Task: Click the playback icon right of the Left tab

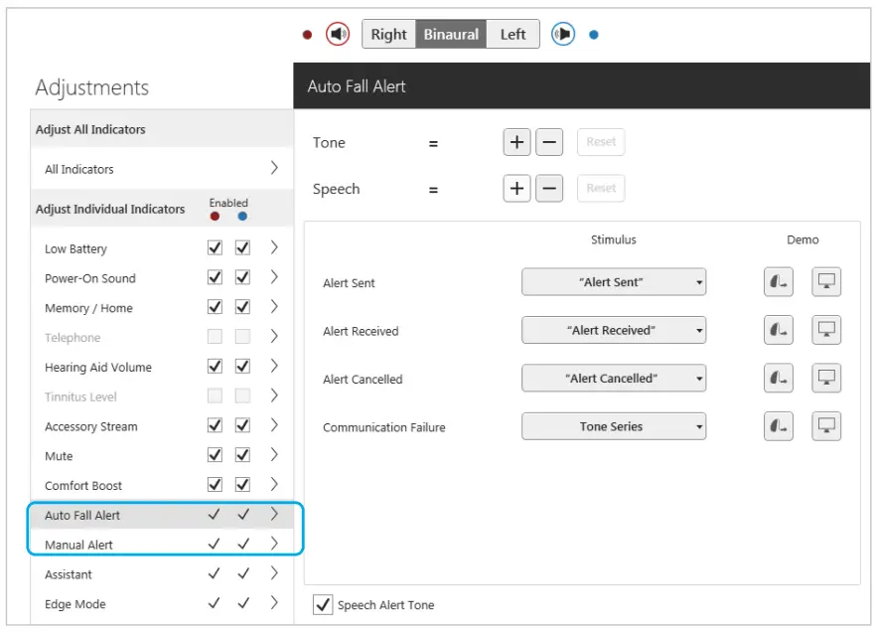Action: (x=563, y=33)
